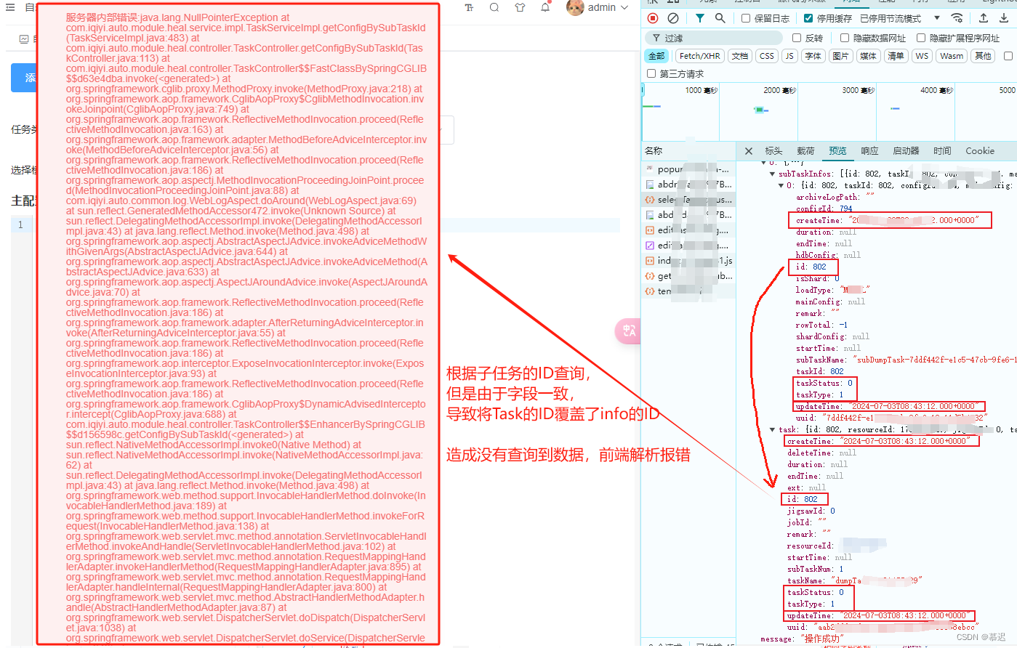
Task: Select the request row starting with 'popur'
Action: [688, 169]
